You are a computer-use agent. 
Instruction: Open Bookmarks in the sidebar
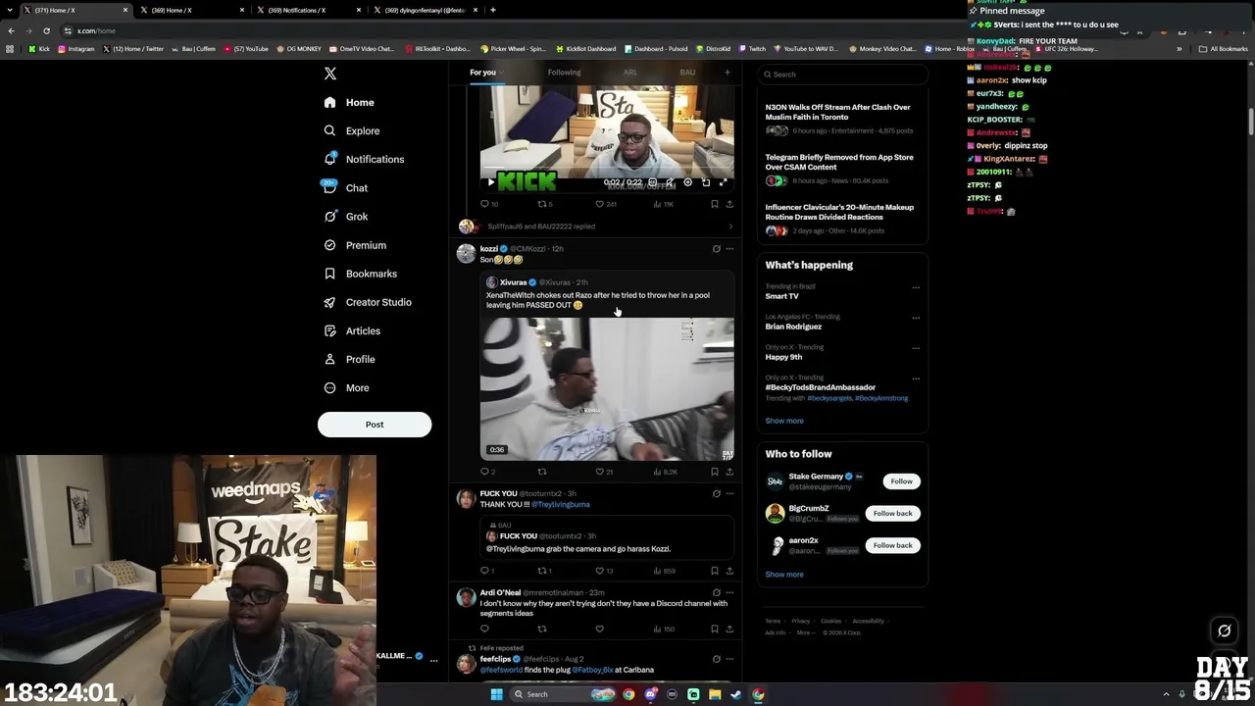coord(360,274)
